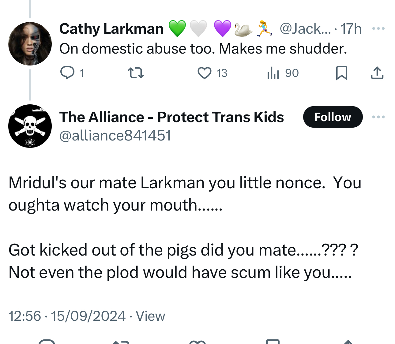Share Cathy Larkman's tweet
The width and height of the screenshot is (395, 344).
[377, 73]
